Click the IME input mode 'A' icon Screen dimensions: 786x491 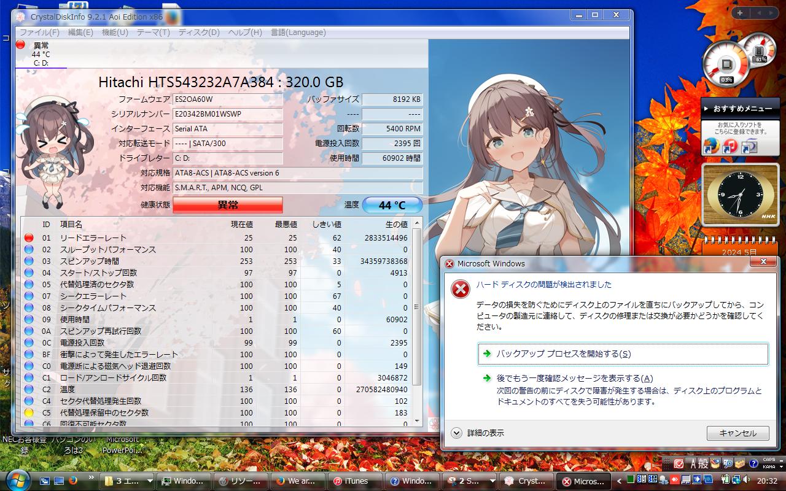tap(693, 463)
